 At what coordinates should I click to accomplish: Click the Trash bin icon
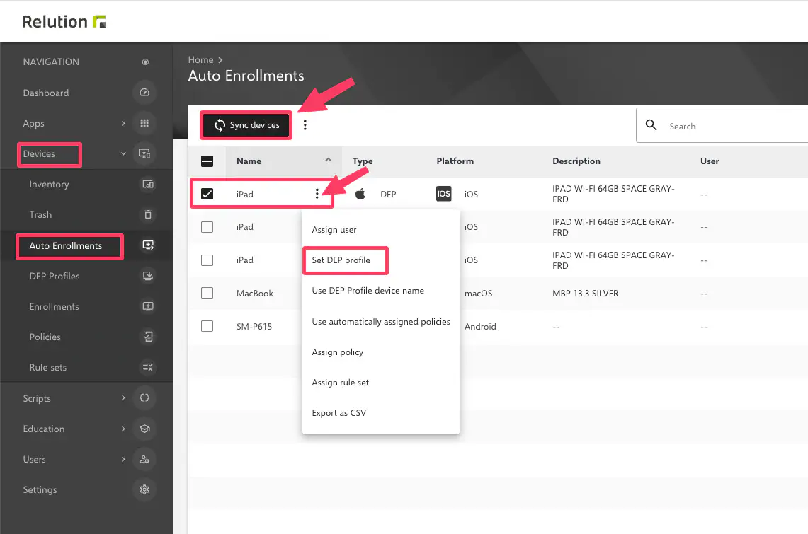pyautogui.click(x=148, y=215)
